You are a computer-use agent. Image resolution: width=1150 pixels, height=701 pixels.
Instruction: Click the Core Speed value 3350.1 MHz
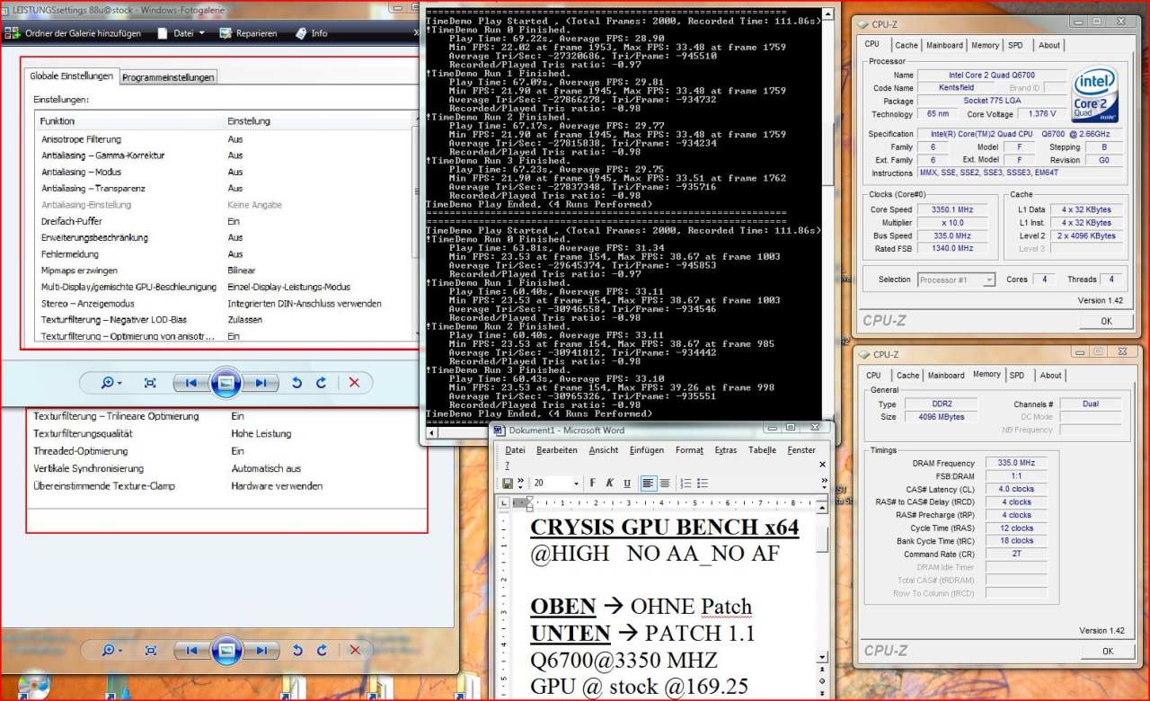(951, 209)
